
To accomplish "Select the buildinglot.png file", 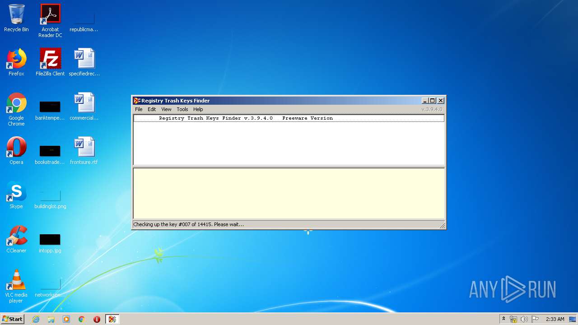I will click(50, 198).
